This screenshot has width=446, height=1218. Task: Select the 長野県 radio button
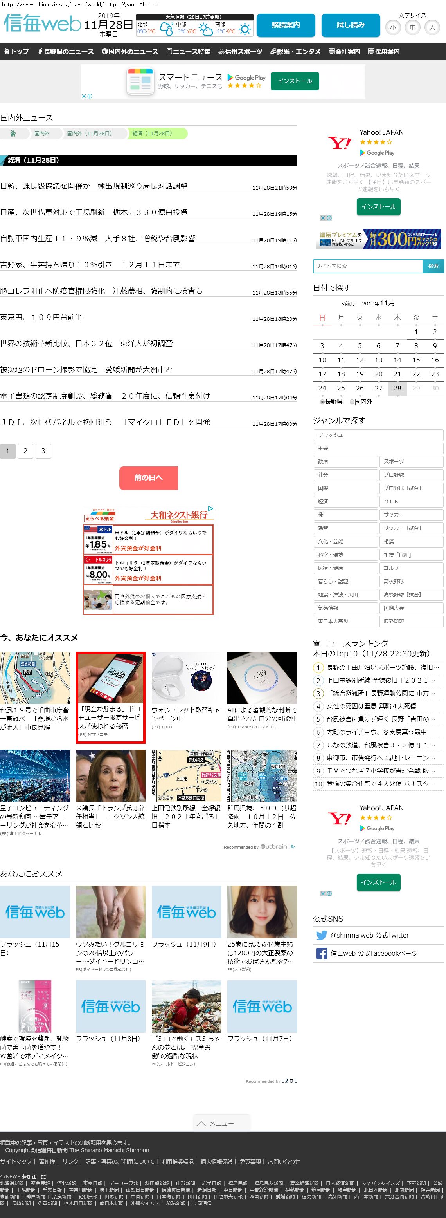point(322,401)
